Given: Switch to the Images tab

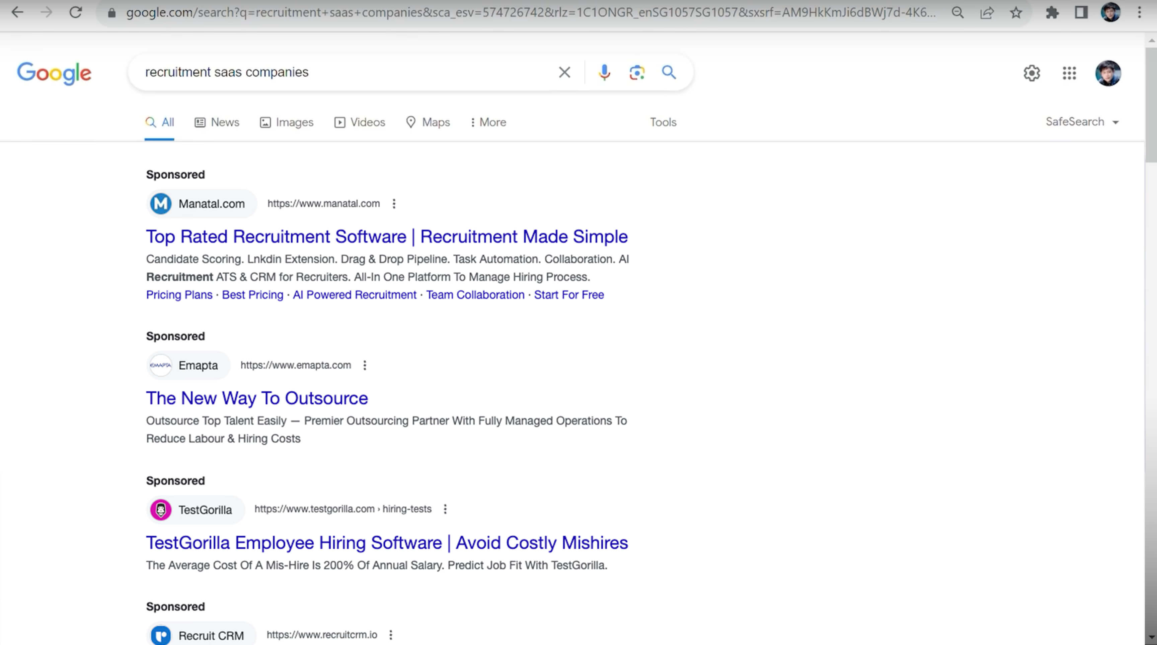Looking at the screenshot, I should pos(287,122).
